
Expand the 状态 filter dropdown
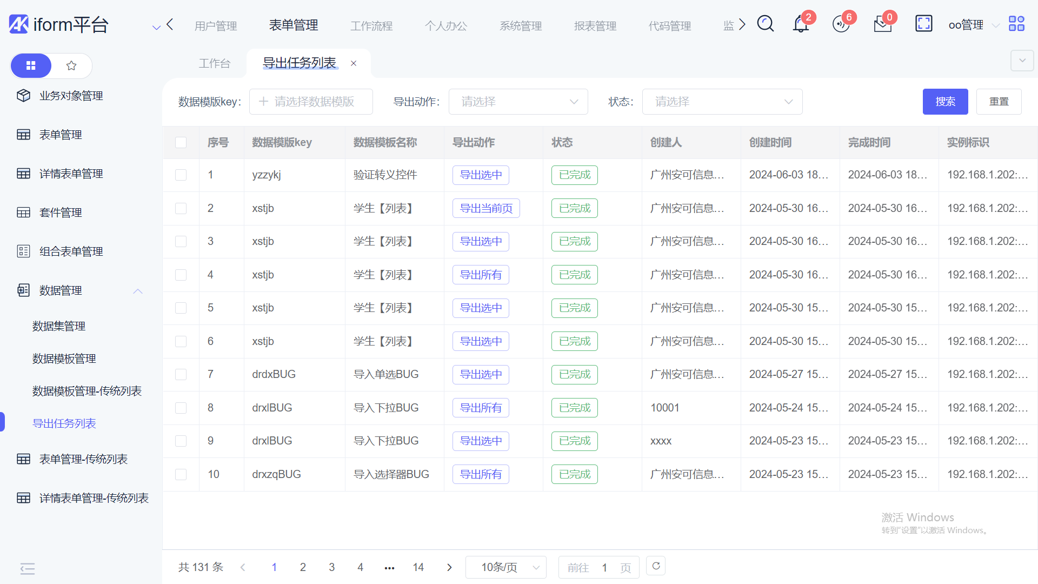722,102
